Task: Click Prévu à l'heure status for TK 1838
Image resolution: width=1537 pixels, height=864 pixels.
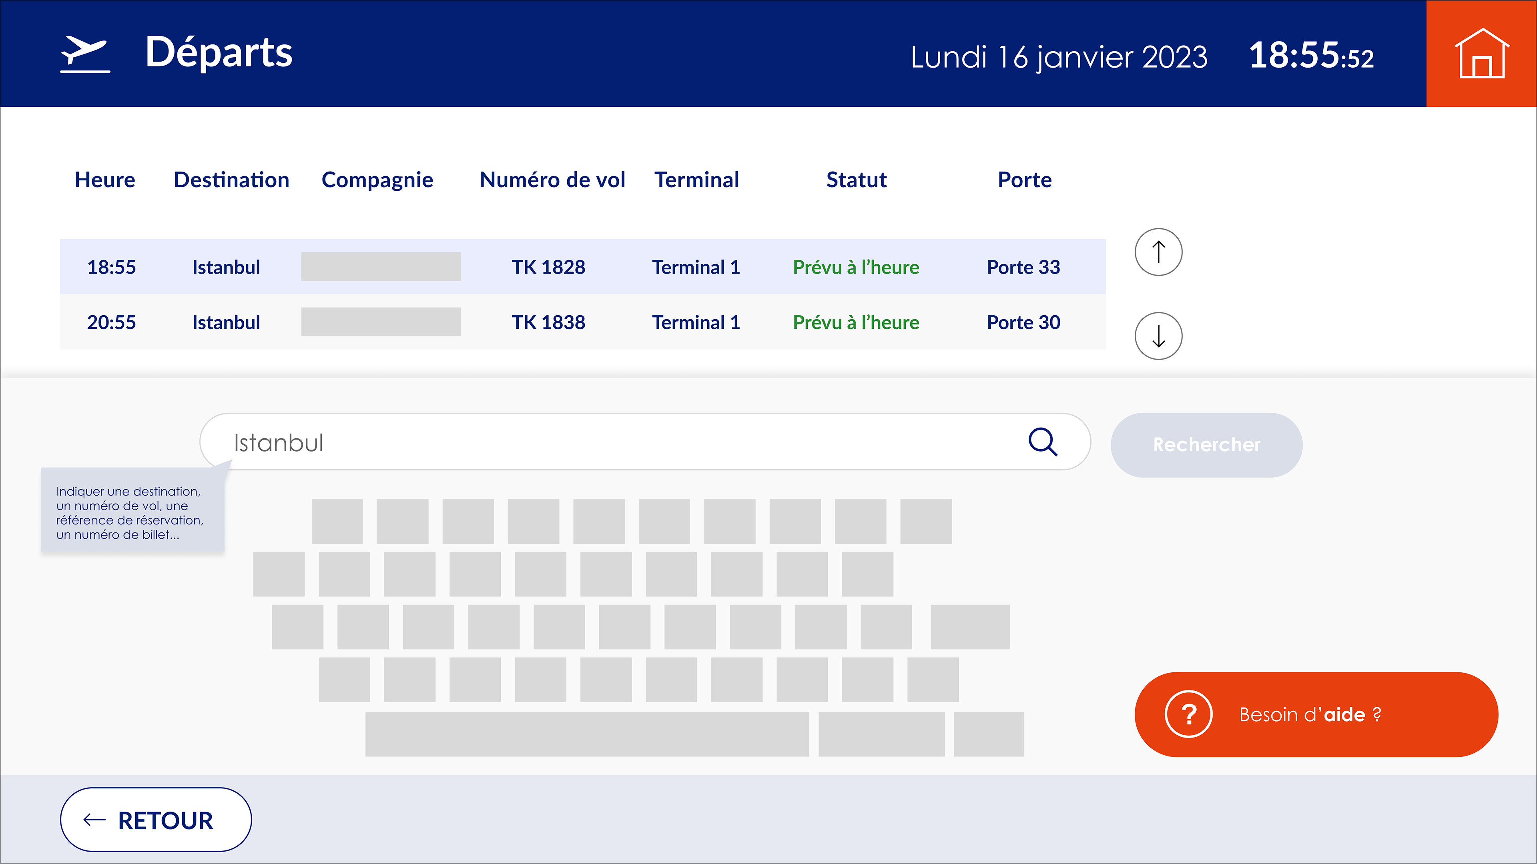Action: (x=856, y=322)
